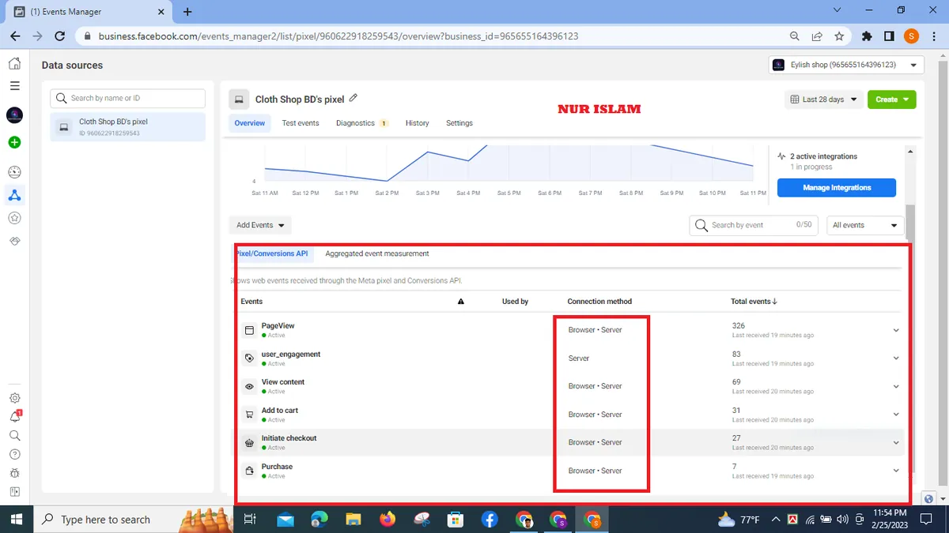Click the browser extensions puzzle icon
Screen dimensions: 949x533
867,36
